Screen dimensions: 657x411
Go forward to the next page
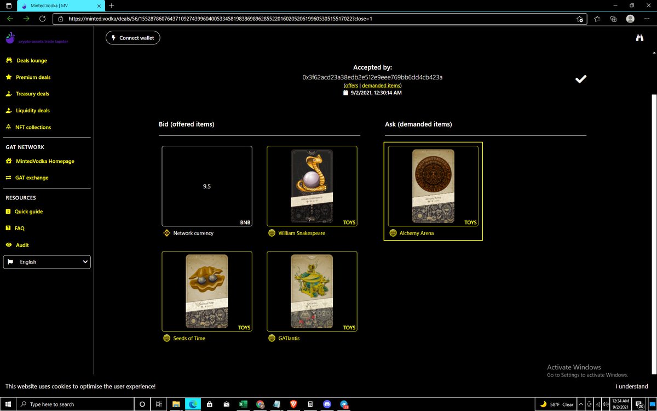[x=26, y=19]
